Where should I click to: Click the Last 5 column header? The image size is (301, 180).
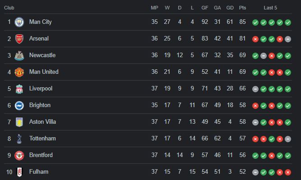click(270, 8)
